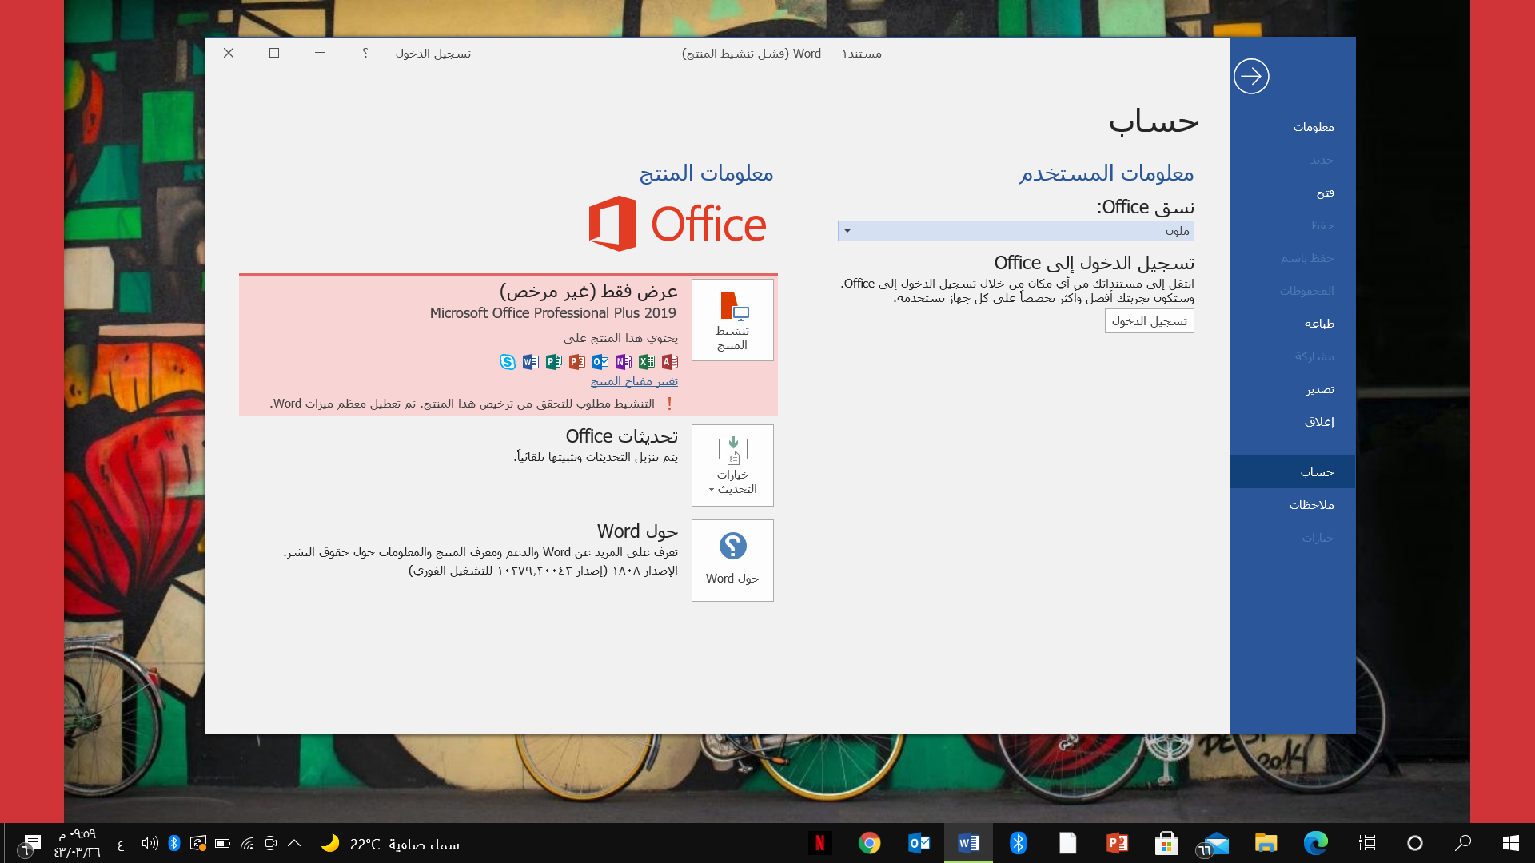Launch Google Chrome from the taskbar
Image resolution: width=1535 pixels, height=863 pixels.
[x=869, y=843]
